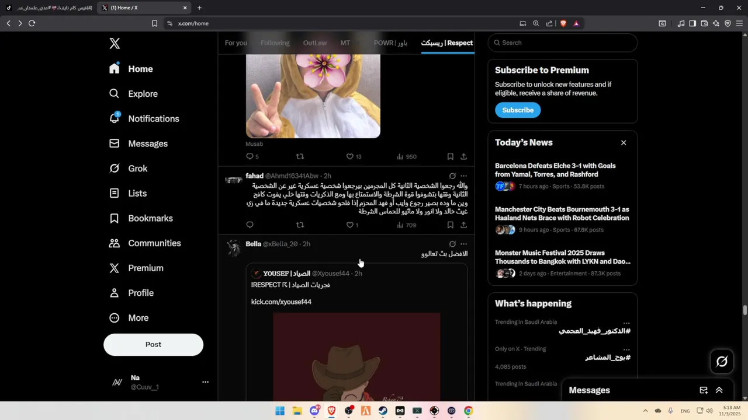
Task: Bookmark fahad's post
Action: tap(450, 225)
